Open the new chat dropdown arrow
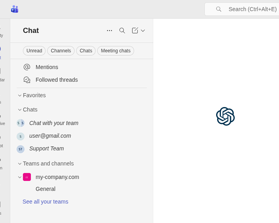The width and height of the screenshot is (279, 223). tap(143, 30)
